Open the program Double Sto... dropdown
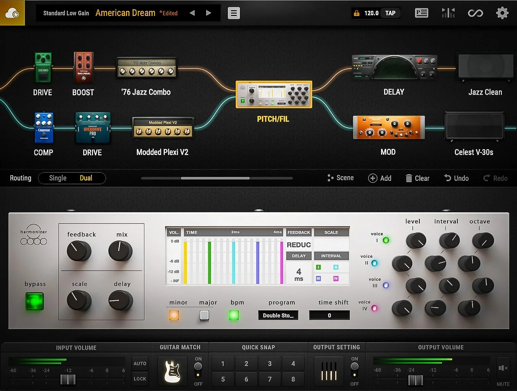This screenshot has height=391, width=517. click(x=278, y=315)
